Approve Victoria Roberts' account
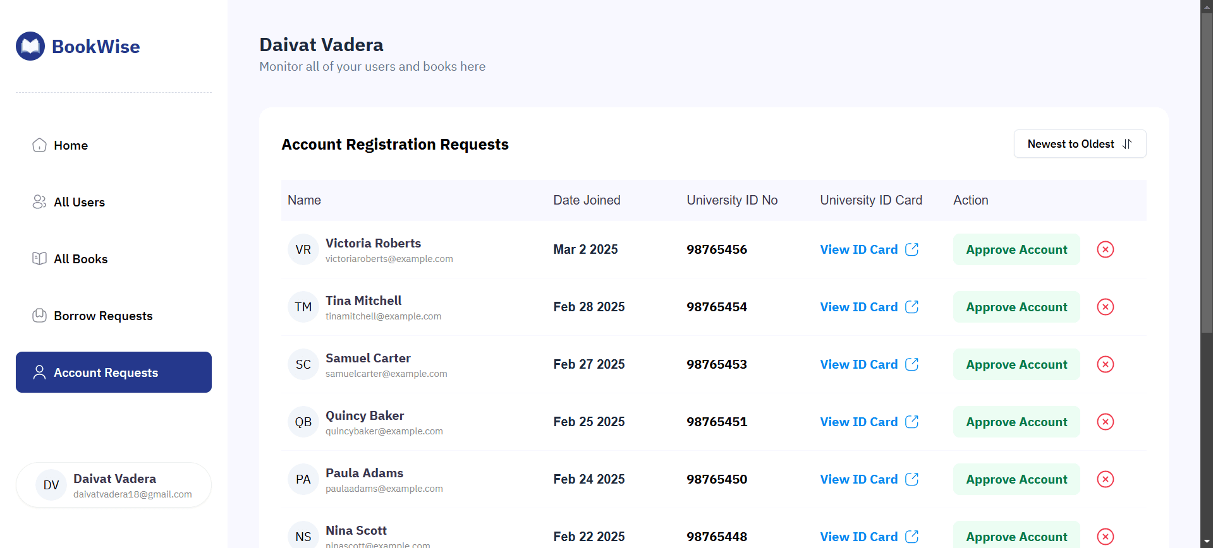1213x548 pixels. pyautogui.click(x=1016, y=249)
